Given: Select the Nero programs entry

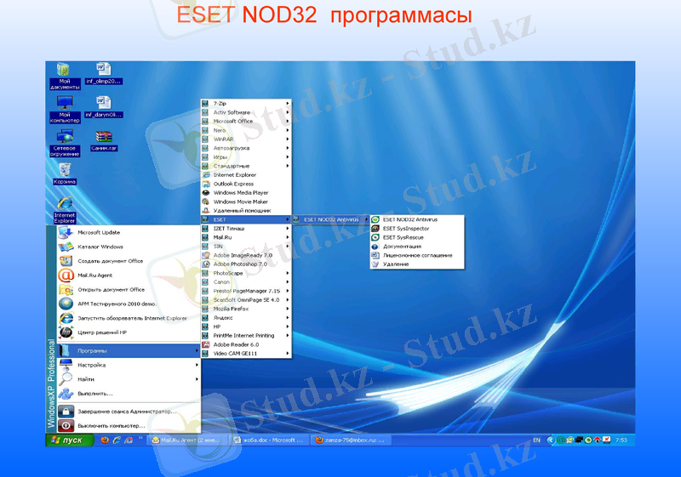Looking at the screenshot, I should click(x=246, y=130).
